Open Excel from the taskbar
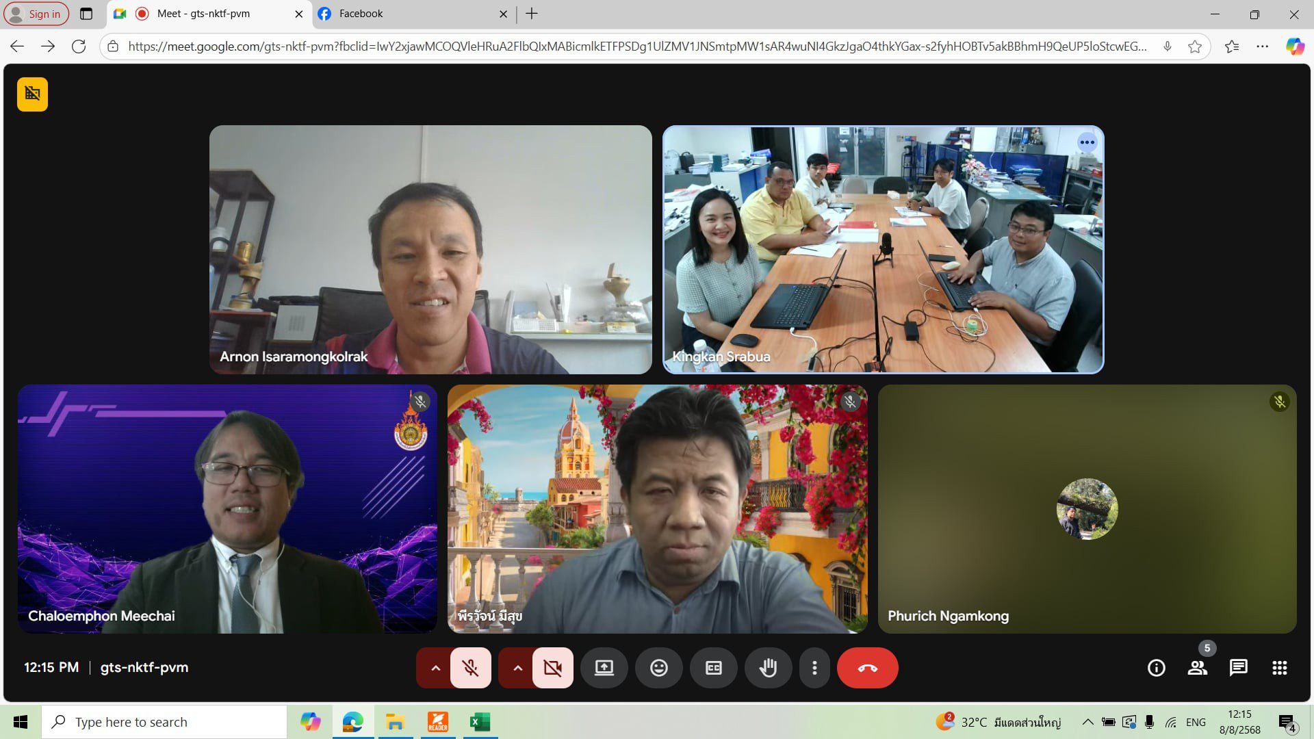 click(x=480, y=722)
